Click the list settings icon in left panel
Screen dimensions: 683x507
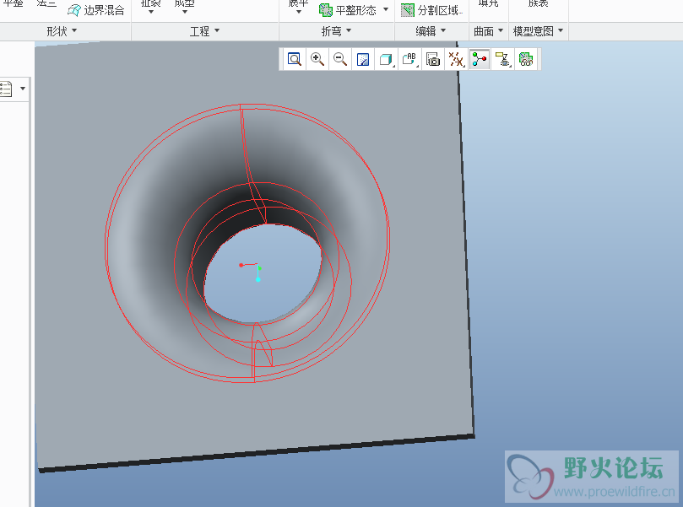[6, 89]
